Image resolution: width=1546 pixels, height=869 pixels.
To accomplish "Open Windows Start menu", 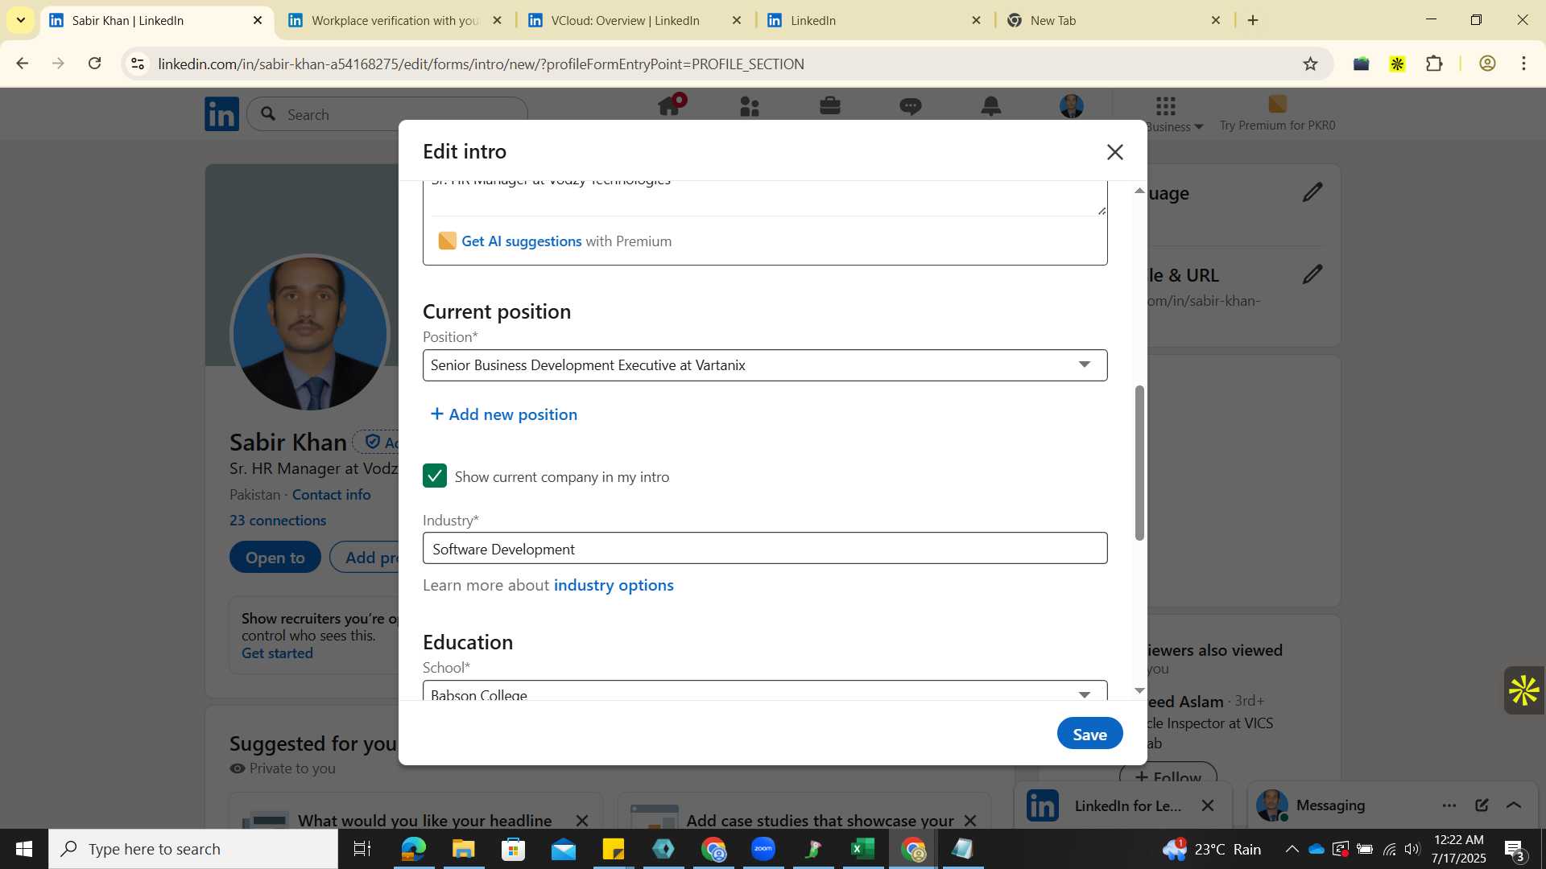I will tap(24, 849).
